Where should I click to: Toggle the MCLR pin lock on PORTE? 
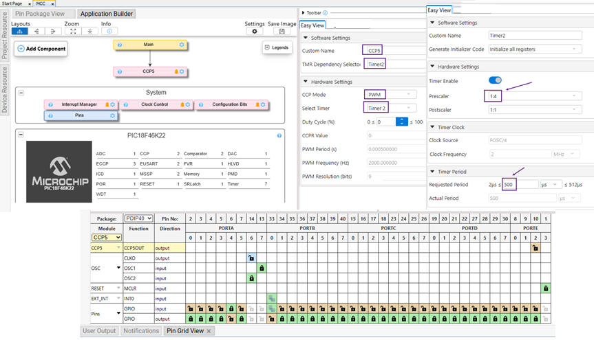[544, 288]
